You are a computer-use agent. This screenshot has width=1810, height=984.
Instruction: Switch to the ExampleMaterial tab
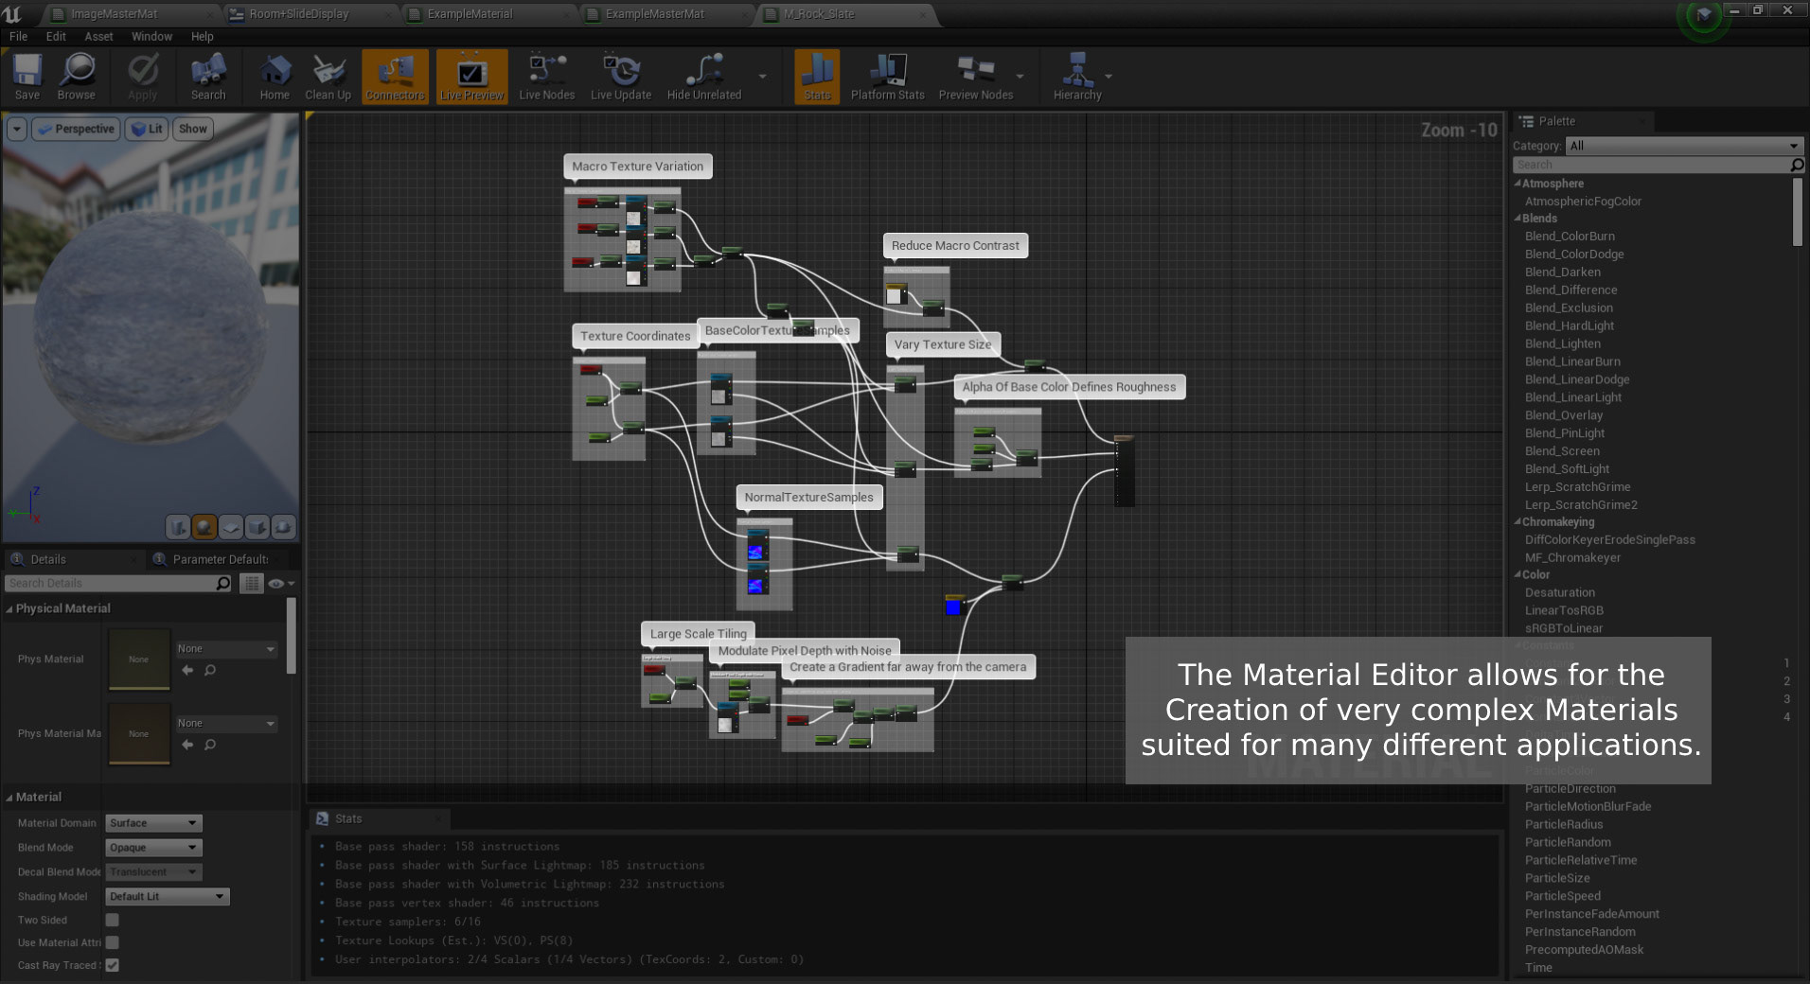pos(470,14)
